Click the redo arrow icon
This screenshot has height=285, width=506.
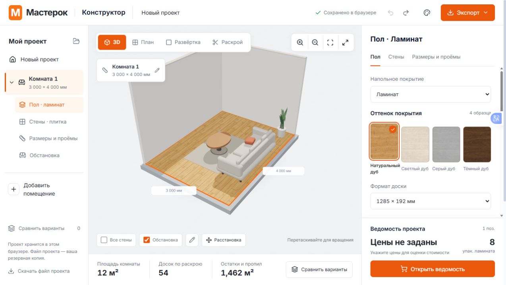coord(406,13)
